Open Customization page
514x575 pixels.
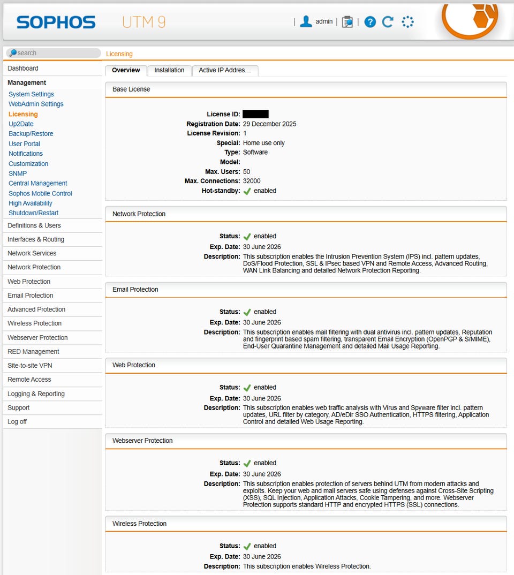[x=28, y=163]
